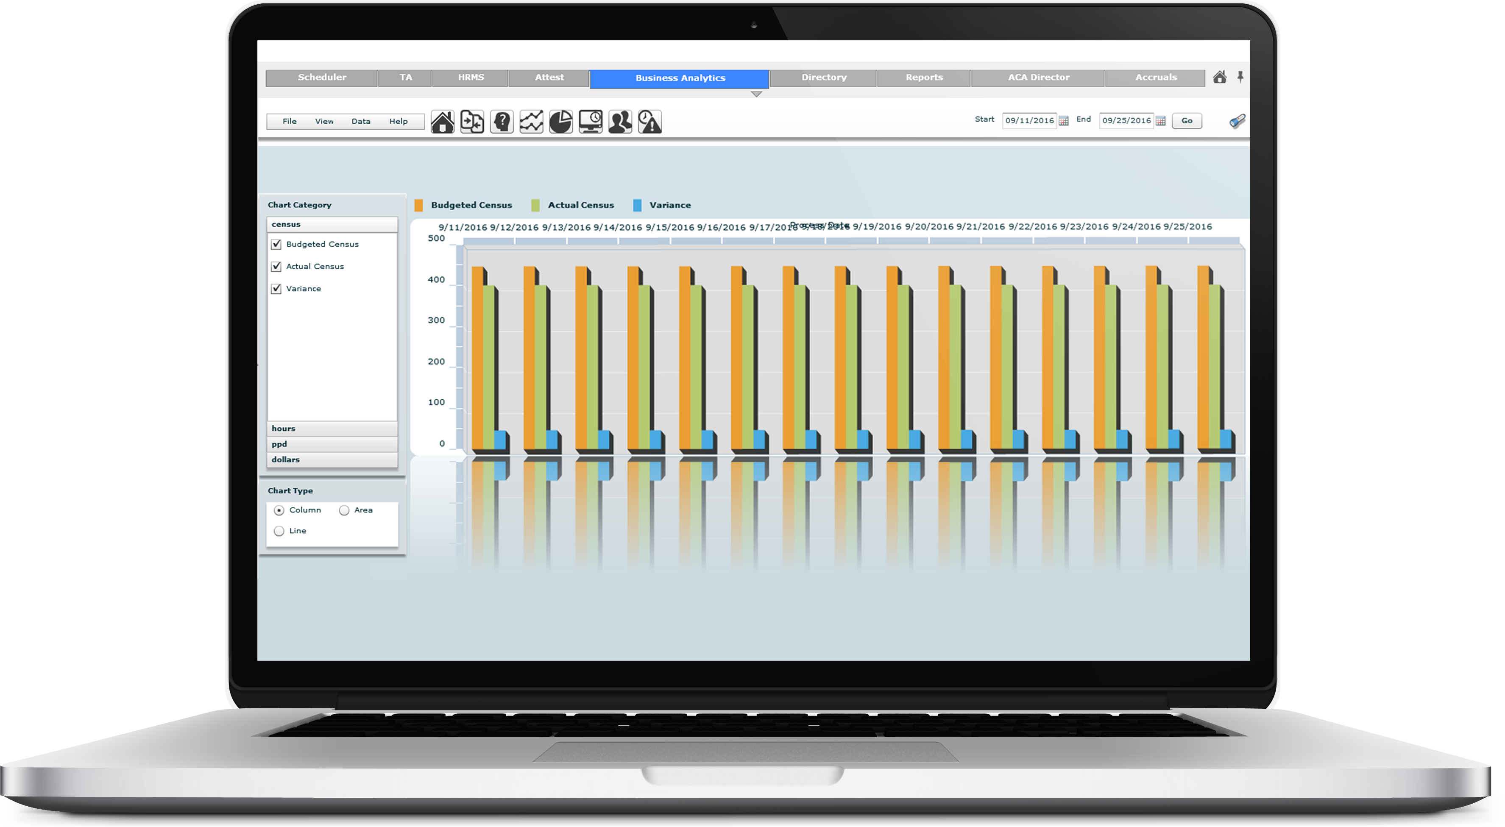Image resolution: width=1505 pixels, height=827 pixels.
Task: Click the Chart Category heading
Action: (x=300, y=205)
